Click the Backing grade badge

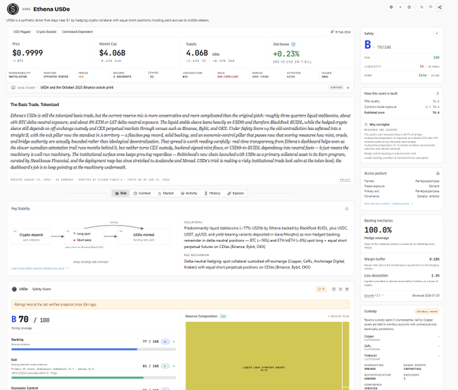pyautogui.click(x=165, y=342)
